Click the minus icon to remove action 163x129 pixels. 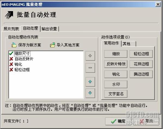coord(90,68)
